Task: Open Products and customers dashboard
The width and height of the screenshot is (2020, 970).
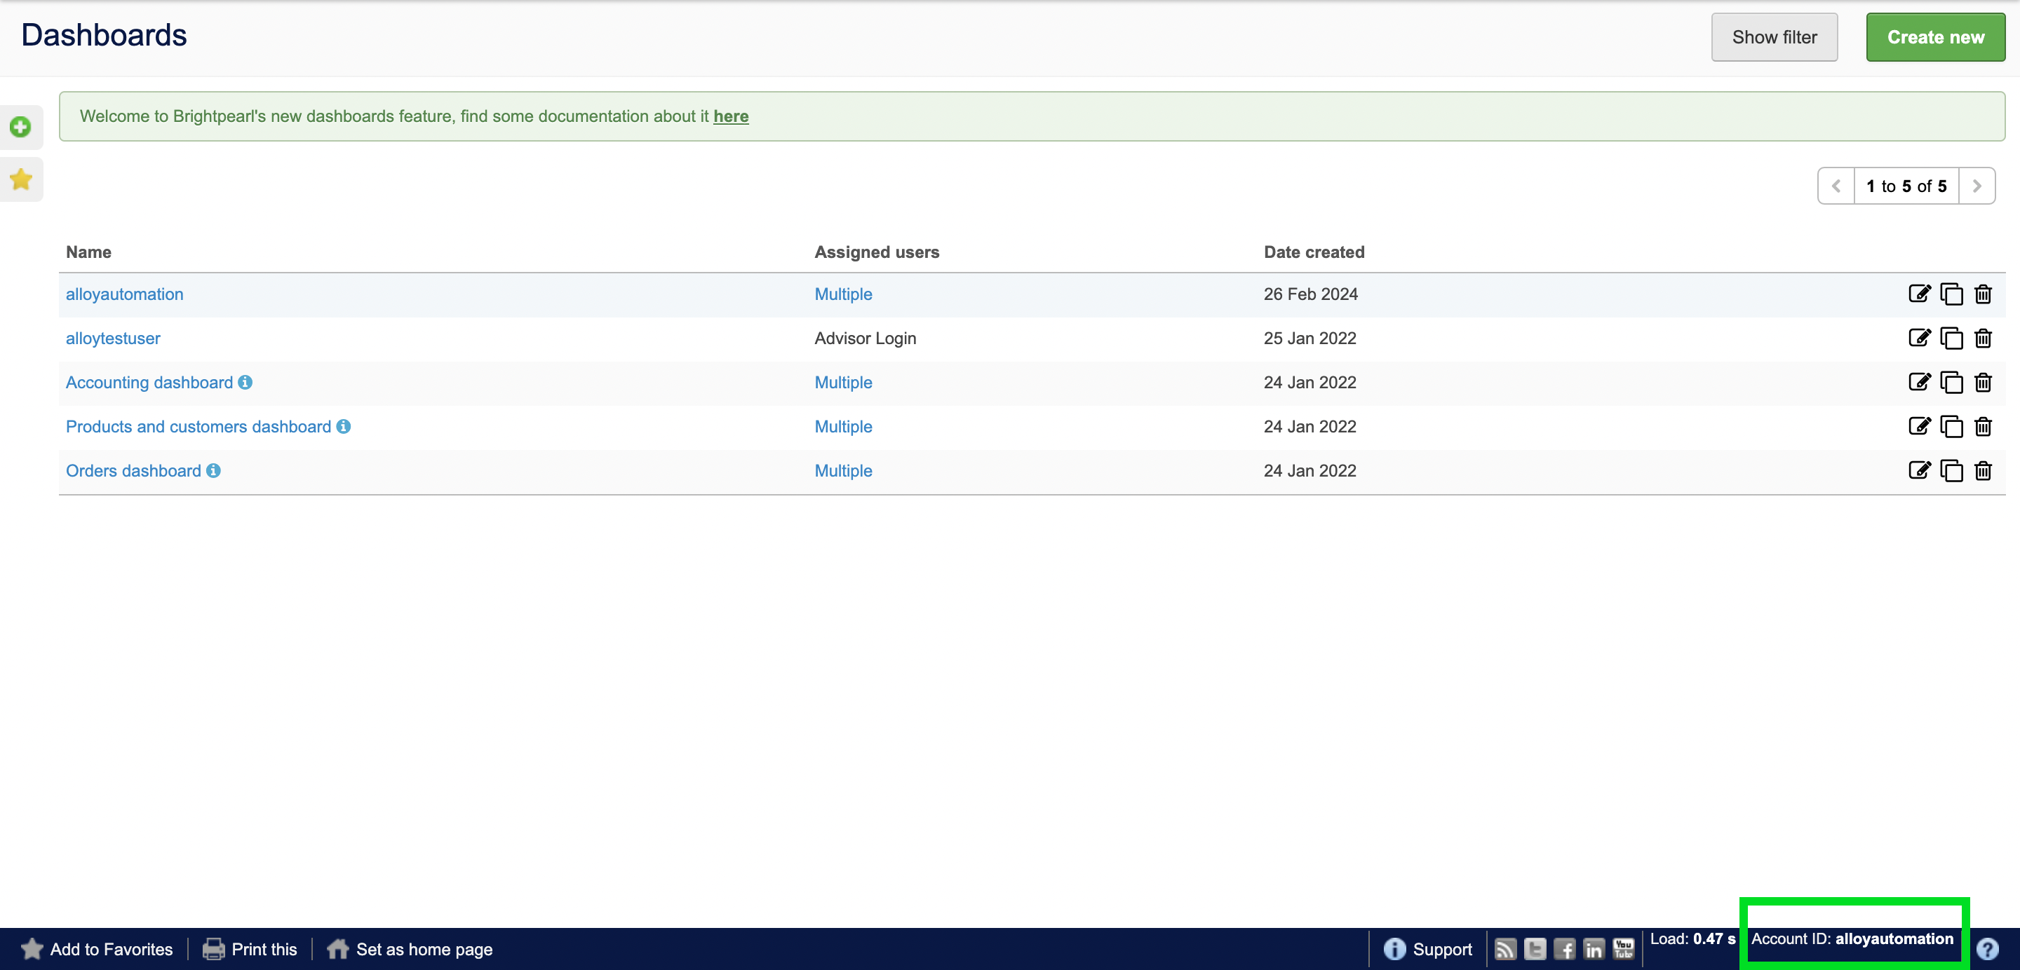Action: click(198, 427)
